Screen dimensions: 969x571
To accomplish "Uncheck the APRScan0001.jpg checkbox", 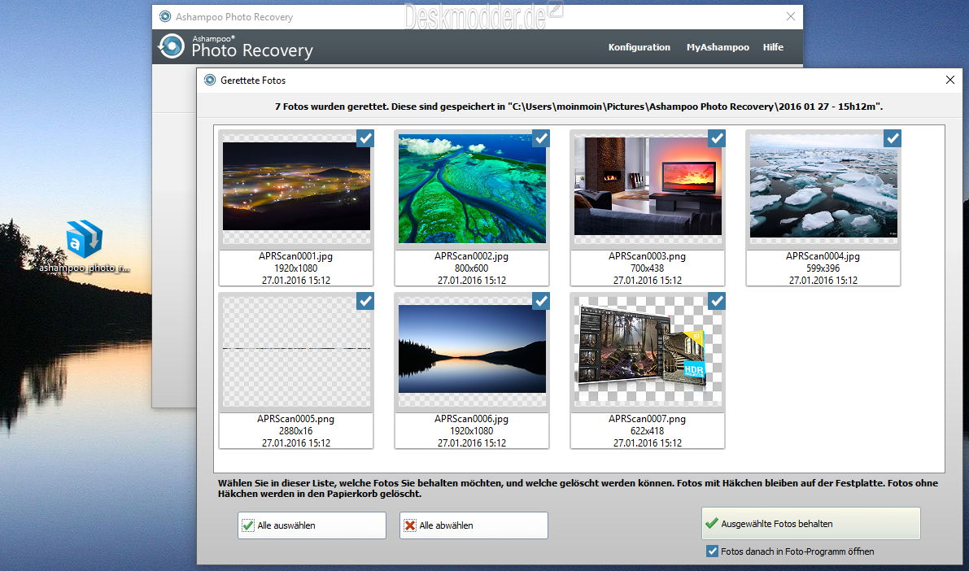I will pos(365,138).
